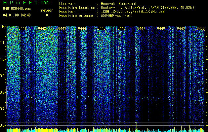The width and height of the screenshot is (208, 132).
Task: Click the 1.0 kHz axis label
Action: [3, 59]
